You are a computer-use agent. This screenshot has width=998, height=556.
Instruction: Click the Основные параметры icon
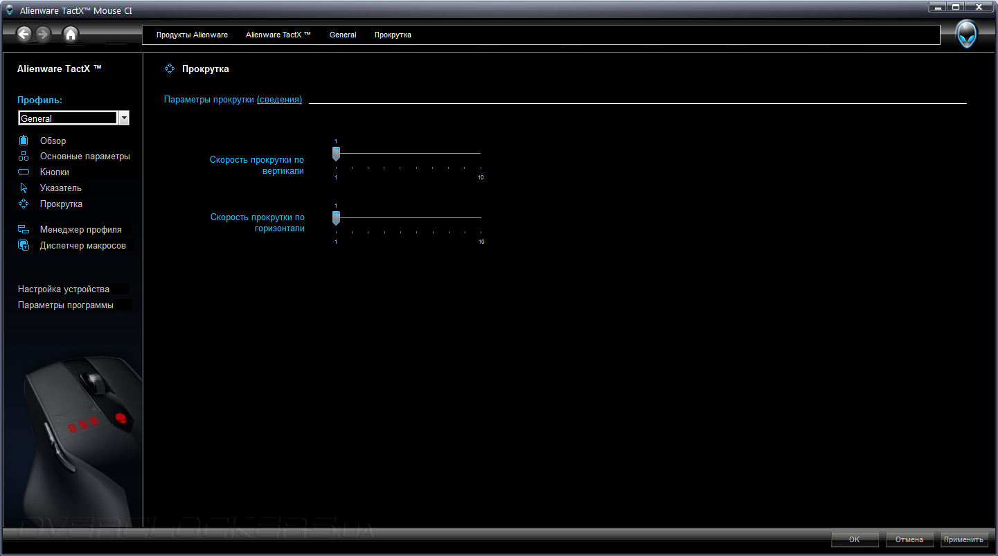pos(24,156)
